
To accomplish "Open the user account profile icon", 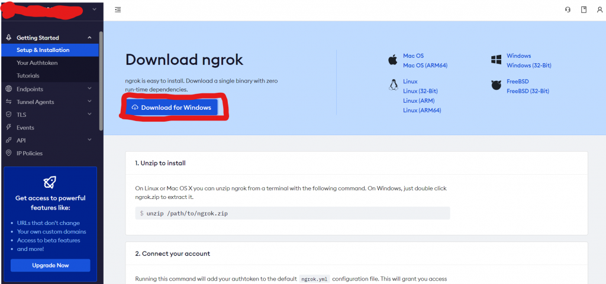I will pos(599,9).
